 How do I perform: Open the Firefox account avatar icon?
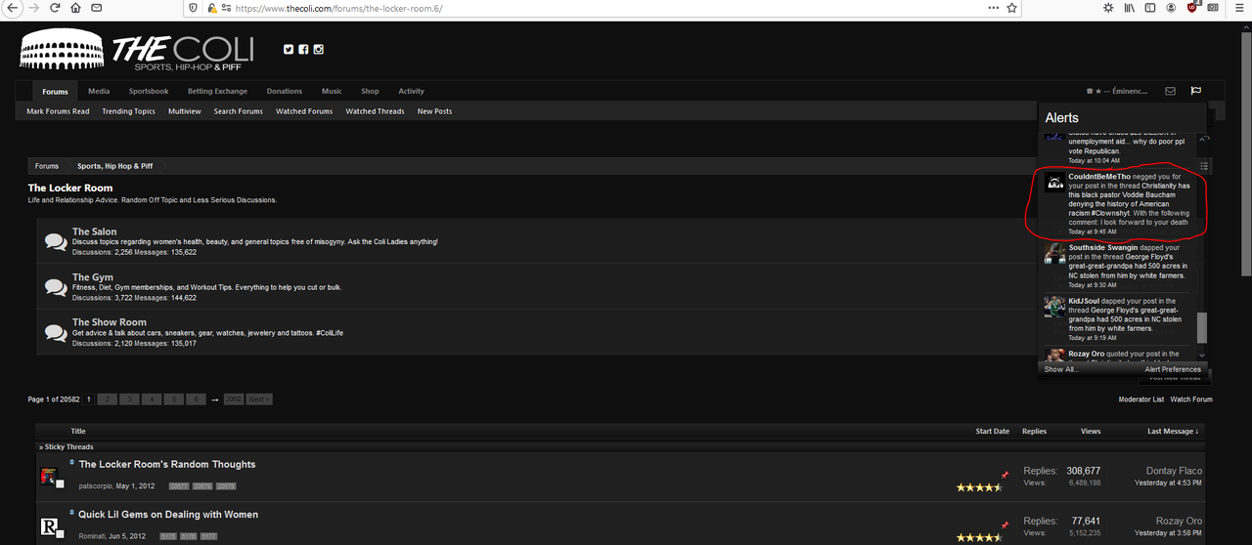[1171, 7]
